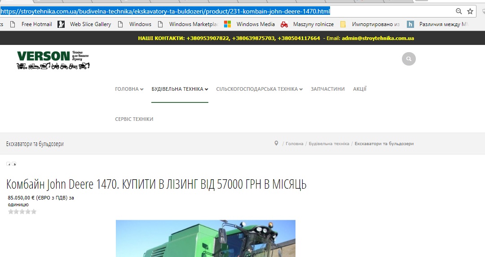Open the Windows bookmark
485x257 pixels.
click(140, 24)
